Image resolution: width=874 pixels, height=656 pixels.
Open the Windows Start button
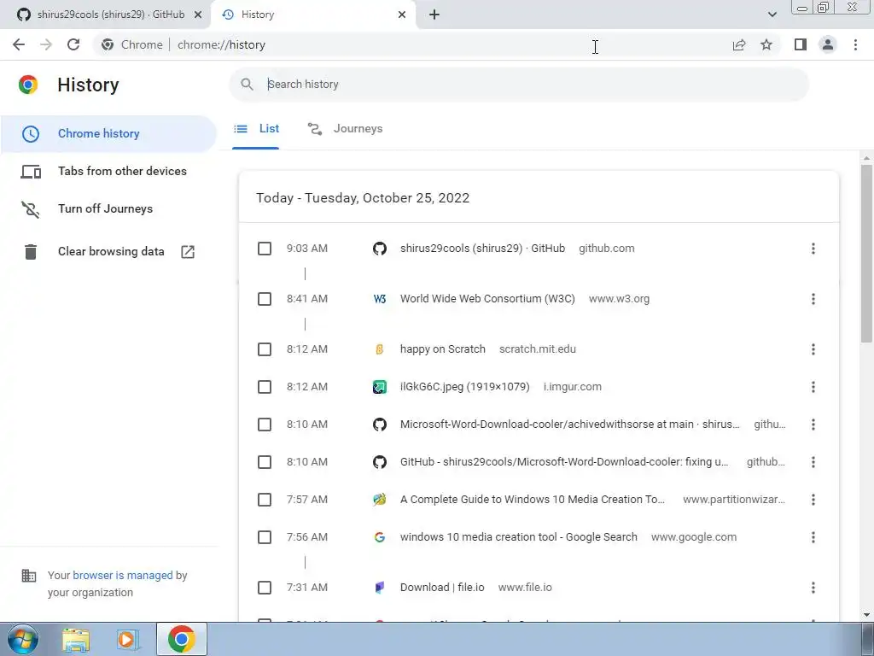tap(22, 639)
